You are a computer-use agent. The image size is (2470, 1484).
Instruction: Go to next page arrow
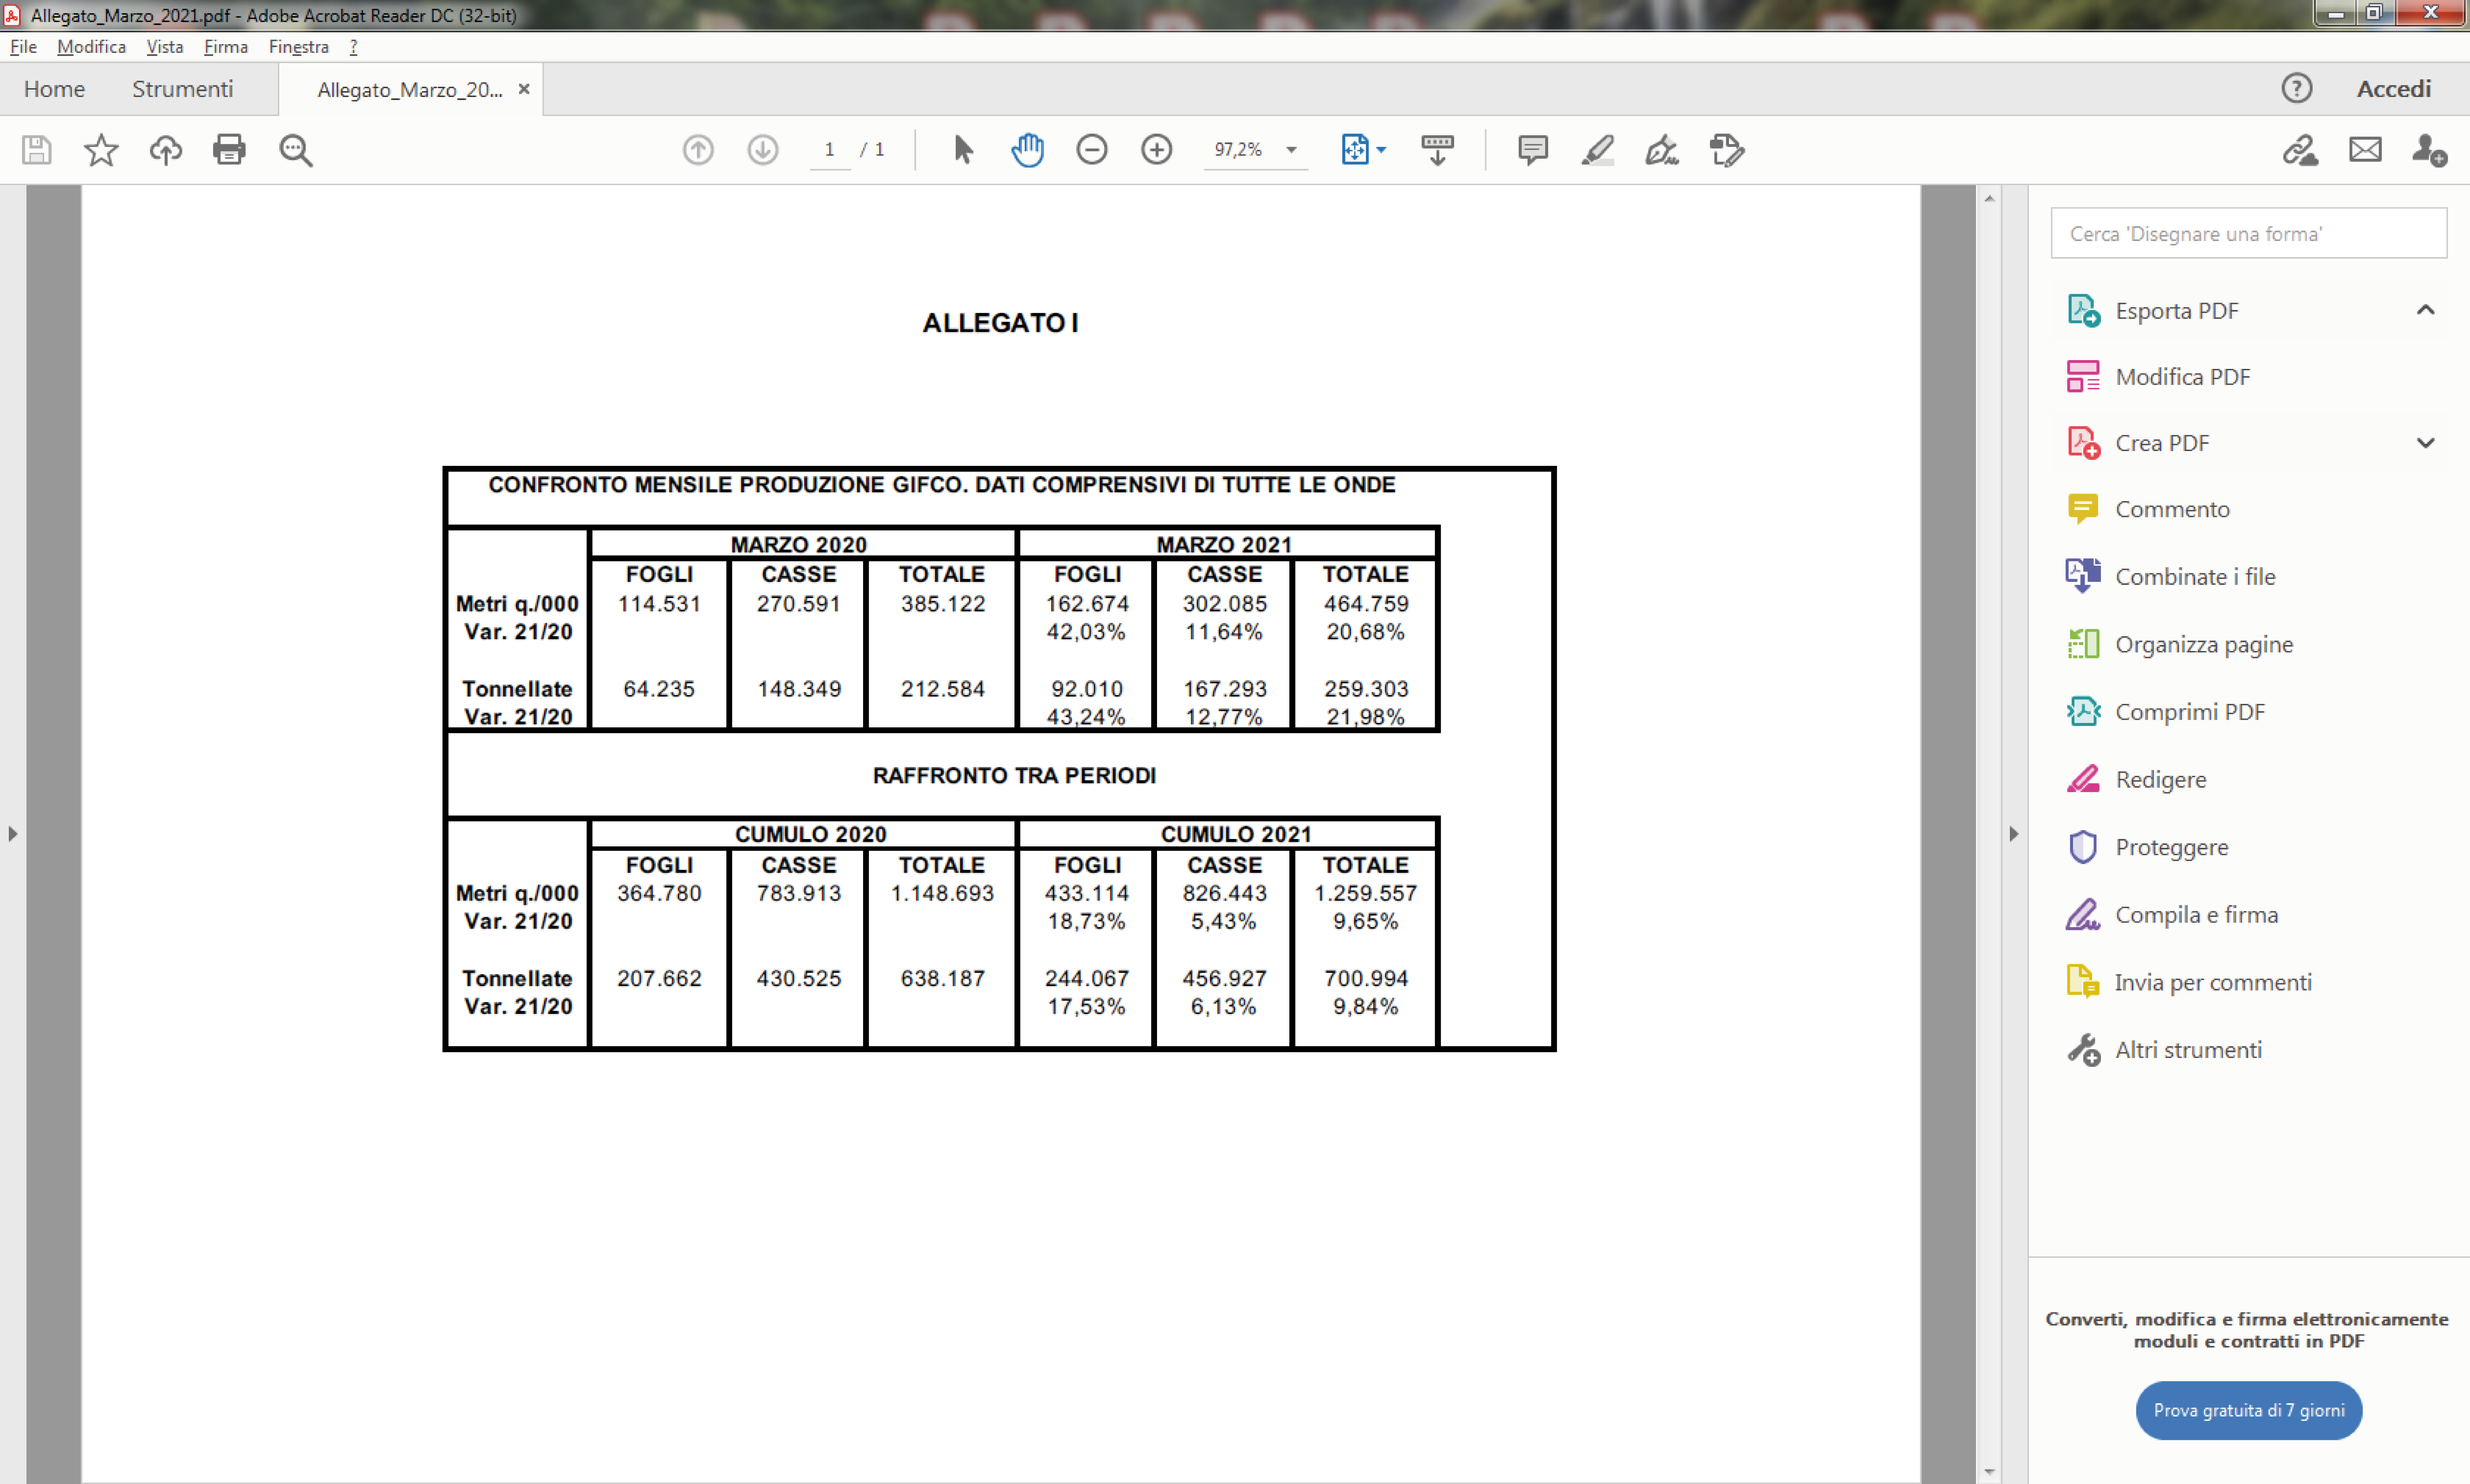763,150
